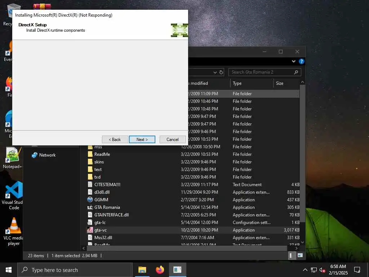369x277 pixels.
Task: Sort files by Size column
Action: tap(286, 83)
